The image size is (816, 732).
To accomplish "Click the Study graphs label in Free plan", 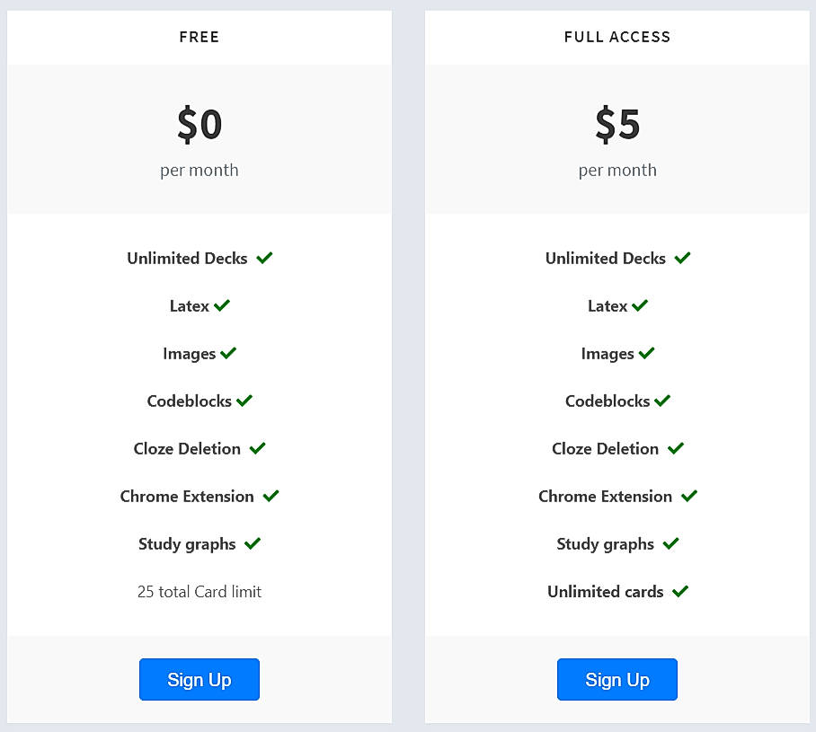I will (x=186, y=543).
